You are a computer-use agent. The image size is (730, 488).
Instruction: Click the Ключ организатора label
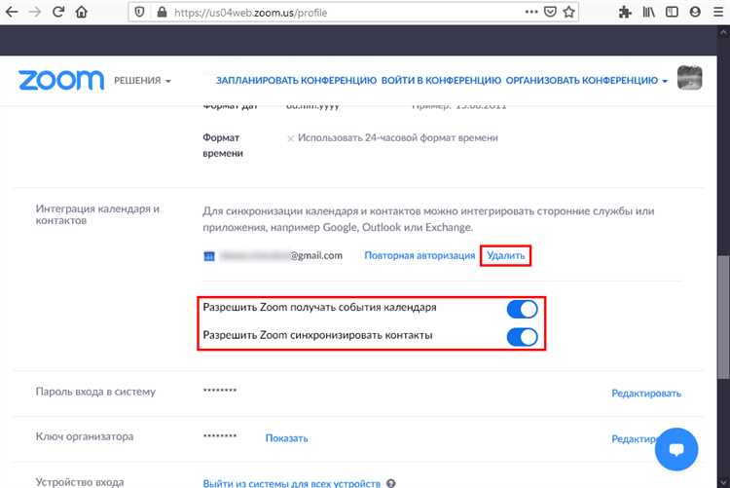(85, 436)
